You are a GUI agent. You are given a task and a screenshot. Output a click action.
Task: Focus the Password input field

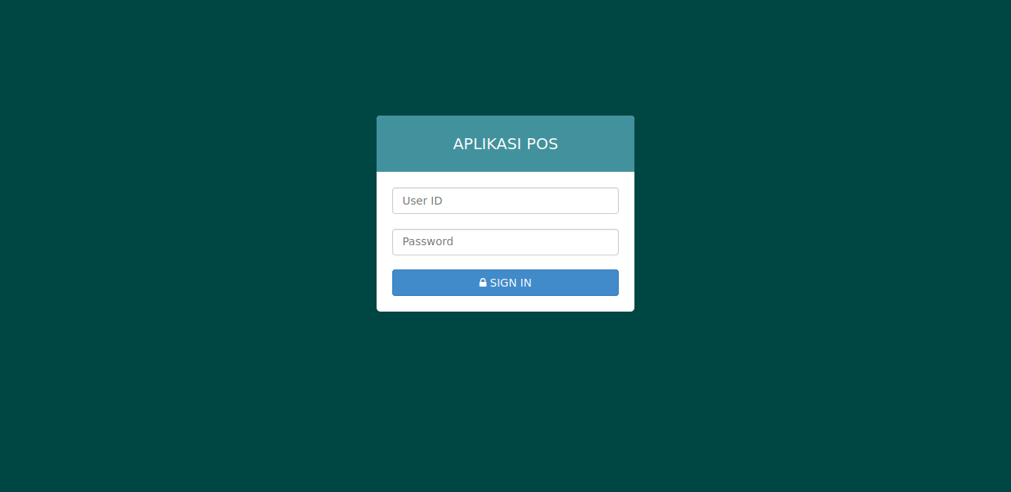pos(505,242)
